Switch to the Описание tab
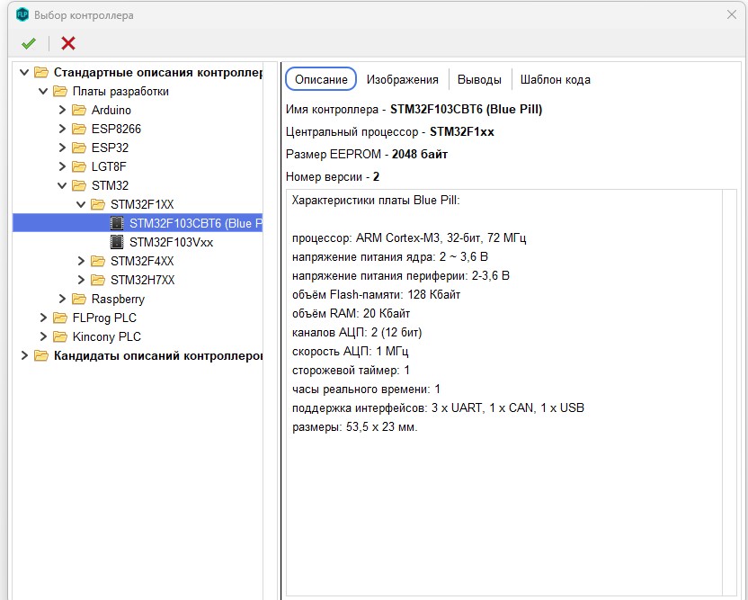The image size is (748, 600). 321,79
